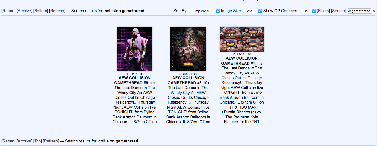Click the reply count R: 295 / I: 90

(x=188, y=74)
